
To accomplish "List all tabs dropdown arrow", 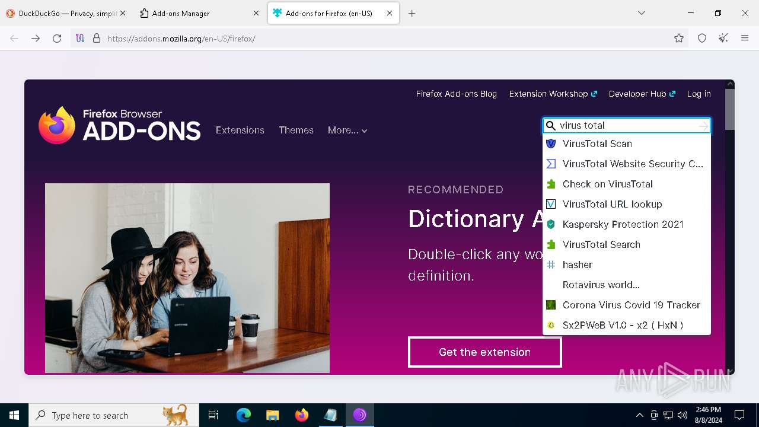I will point(642,13).
